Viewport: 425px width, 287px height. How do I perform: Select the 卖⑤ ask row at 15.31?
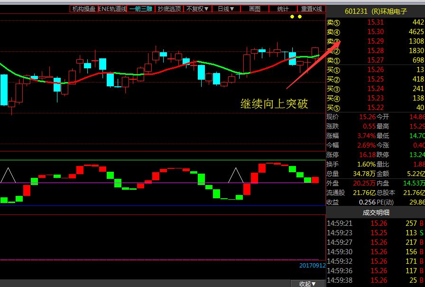coord(375,22)
